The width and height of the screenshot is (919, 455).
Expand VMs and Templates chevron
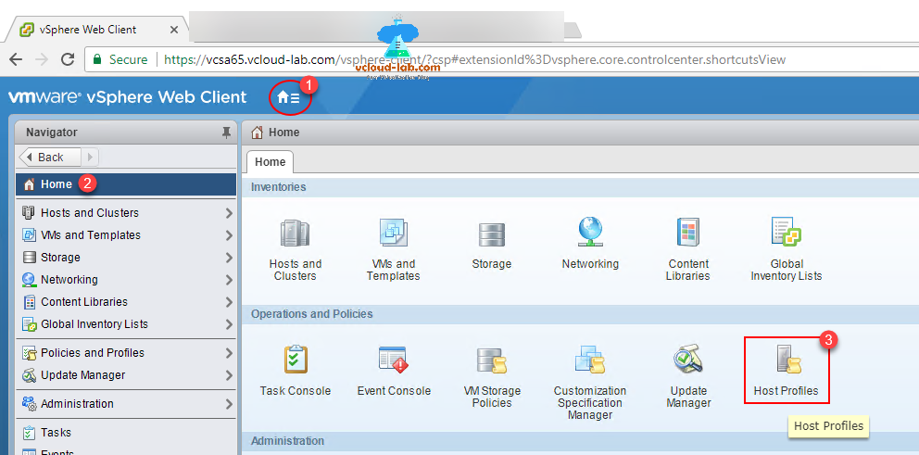pos(229,235)
